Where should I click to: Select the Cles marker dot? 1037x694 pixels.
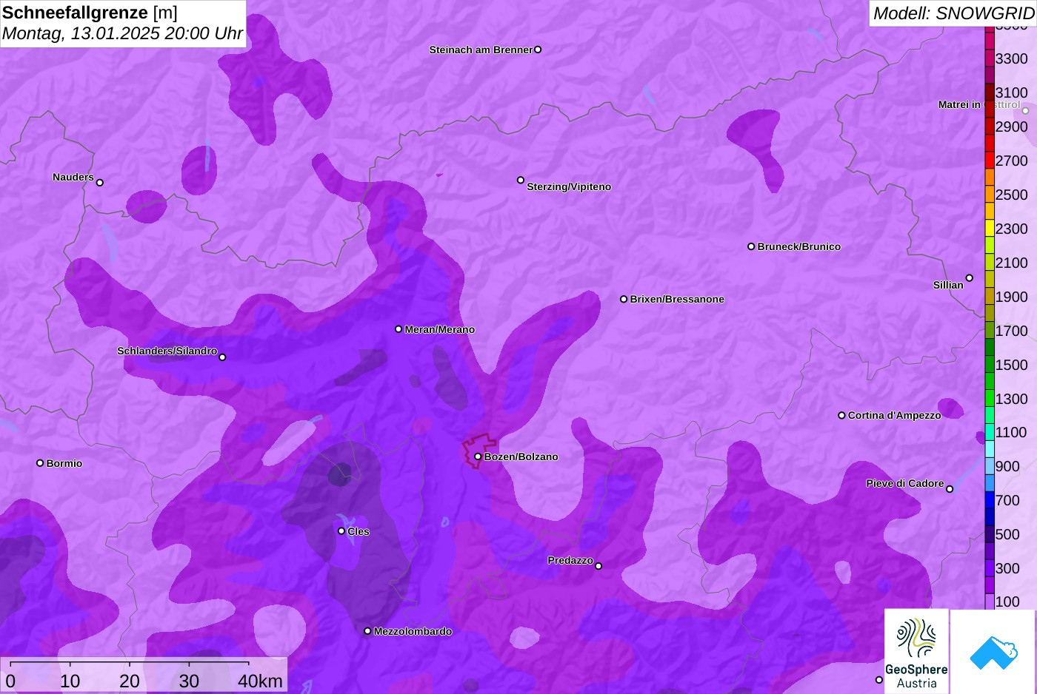click(341, 531)
